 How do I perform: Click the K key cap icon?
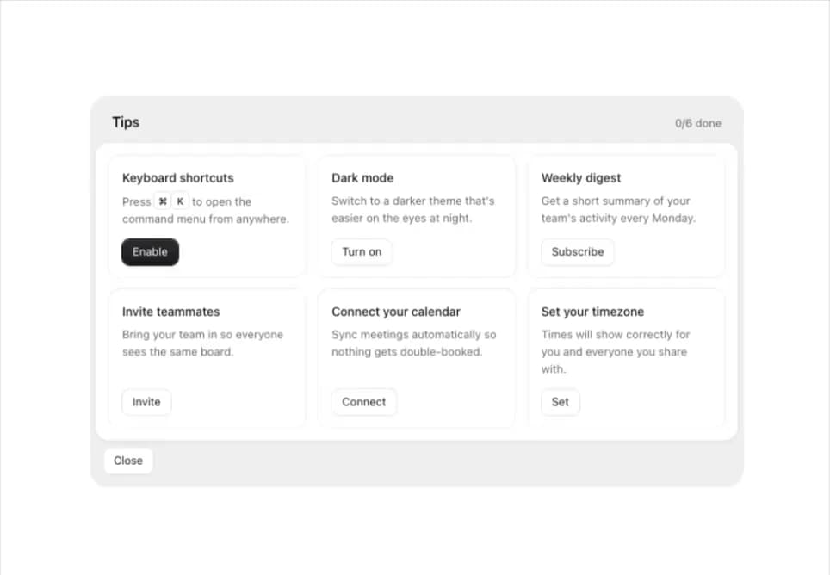[180, 201]
